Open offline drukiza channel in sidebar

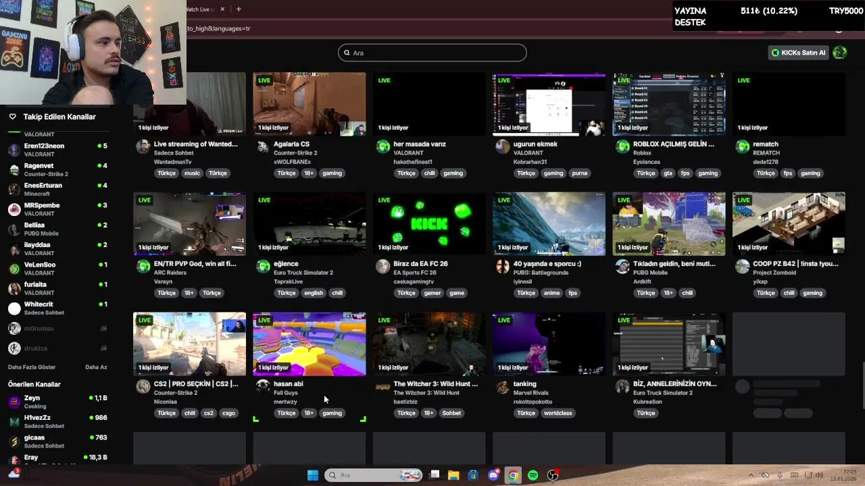[58, 348]
